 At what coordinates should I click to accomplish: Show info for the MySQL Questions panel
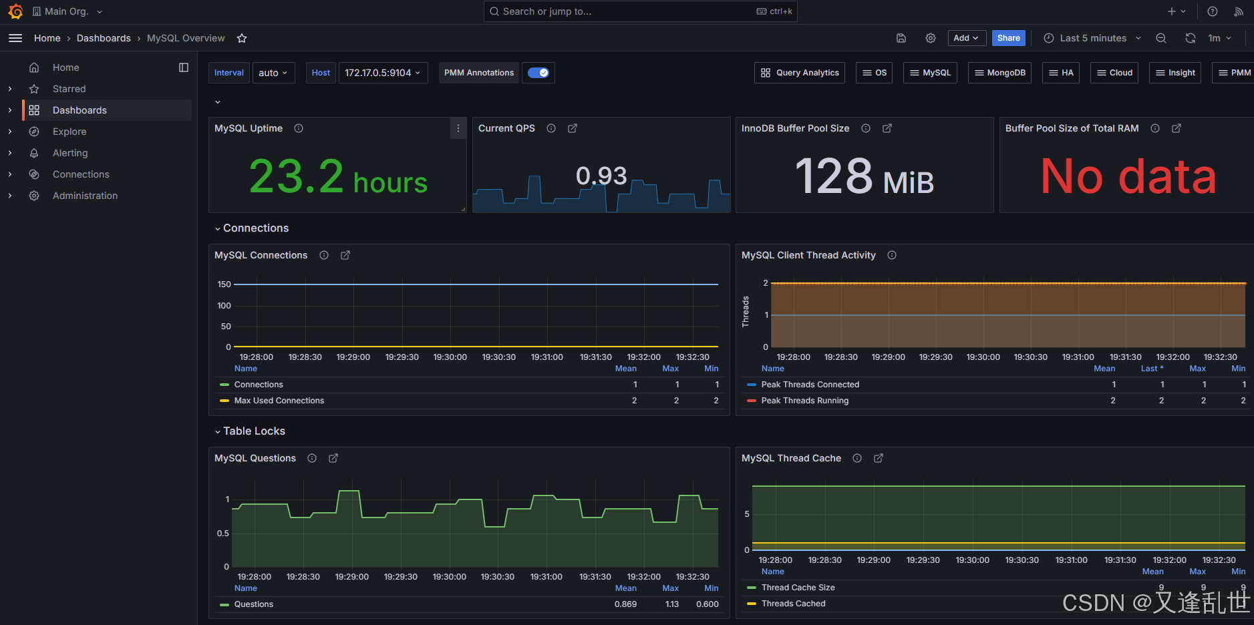(x=312, y=458)
